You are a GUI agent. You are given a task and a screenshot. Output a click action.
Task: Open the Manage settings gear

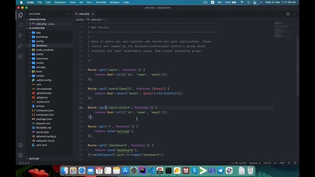click(21, 155)
